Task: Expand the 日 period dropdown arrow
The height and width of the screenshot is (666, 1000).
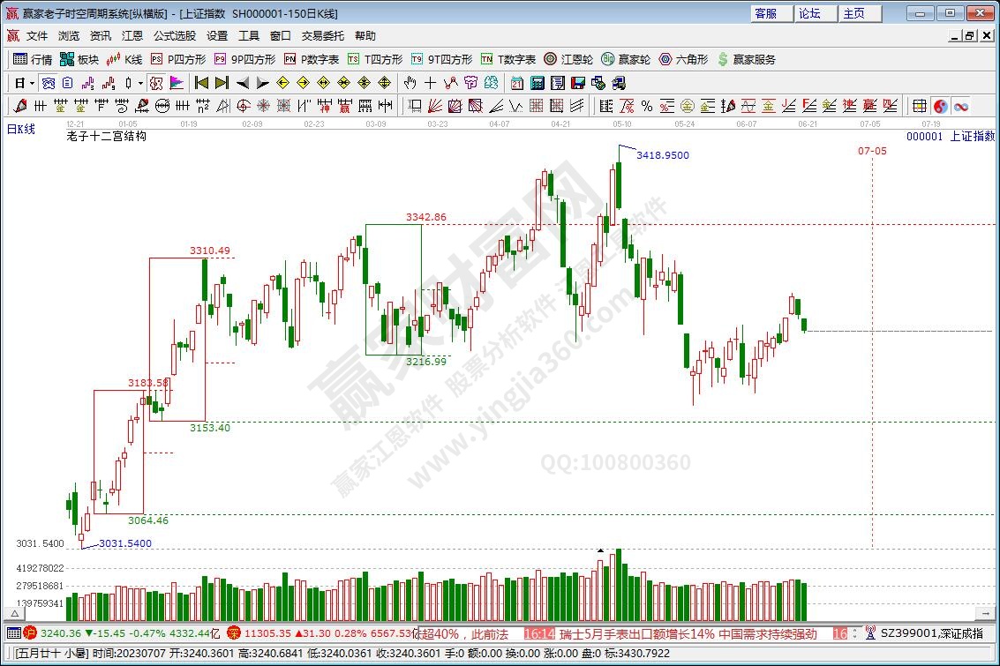Action: 33,83
